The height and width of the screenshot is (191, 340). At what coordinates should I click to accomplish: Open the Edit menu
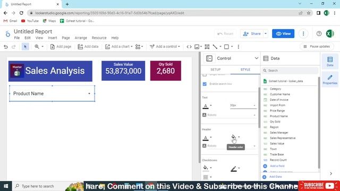click(x=28, y=38)
